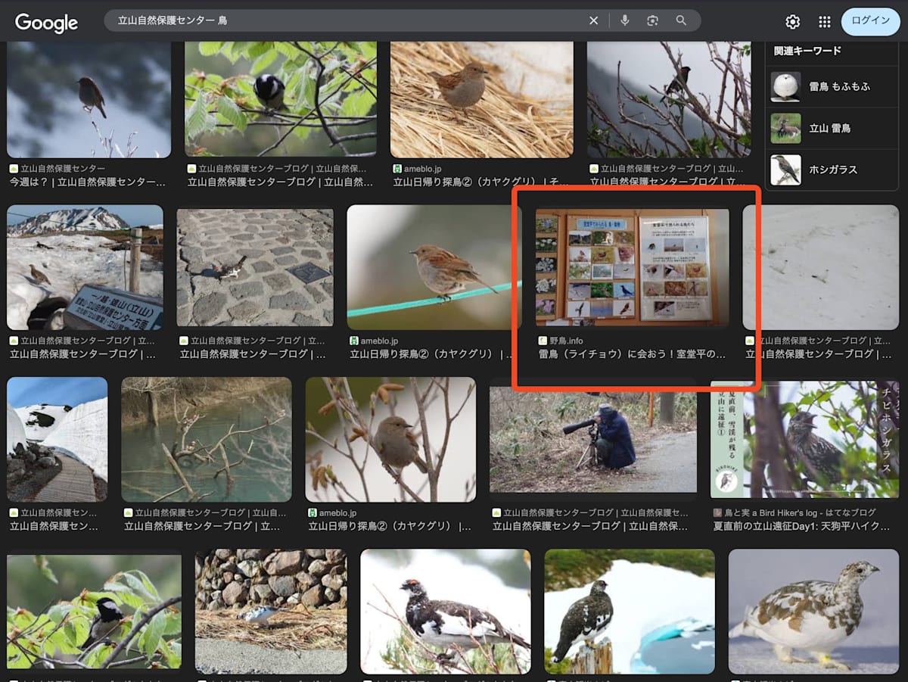Open the bulletin board bird poster image
This screenshot has height=682, width=908.
click(x=632, y=267)
